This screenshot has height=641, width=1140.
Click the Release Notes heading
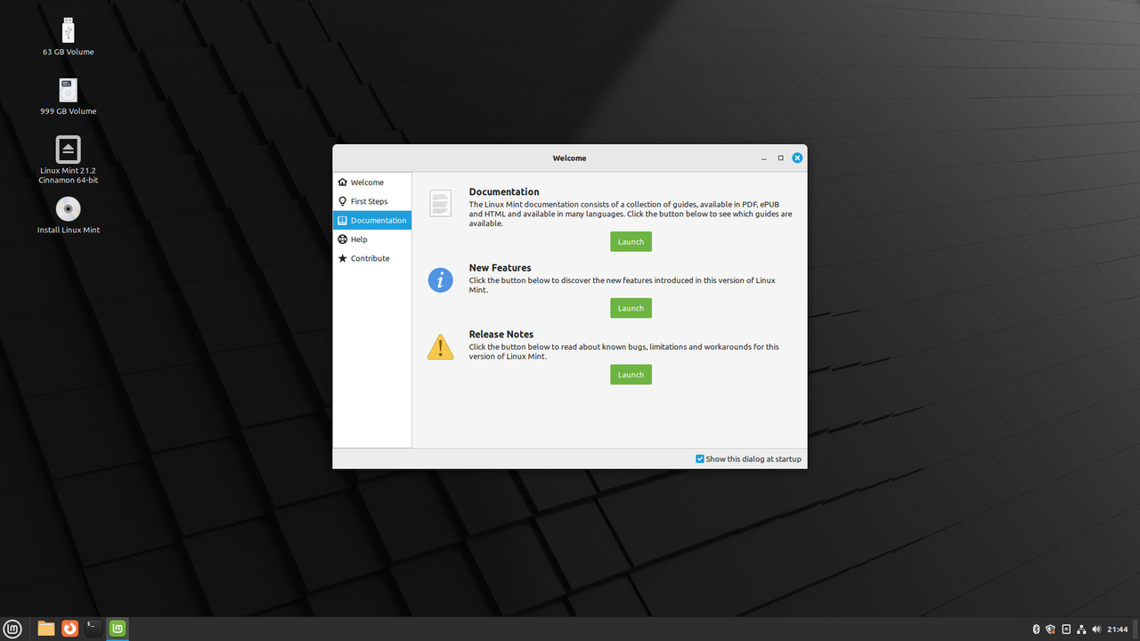pyautogui.click(x=501, y=335)
